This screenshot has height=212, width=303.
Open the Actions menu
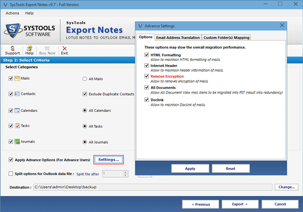click(x=12, y=13)
